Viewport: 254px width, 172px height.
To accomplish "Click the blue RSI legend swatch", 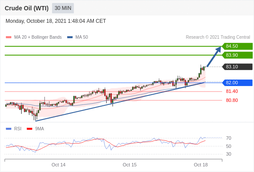I will [9, 129].
